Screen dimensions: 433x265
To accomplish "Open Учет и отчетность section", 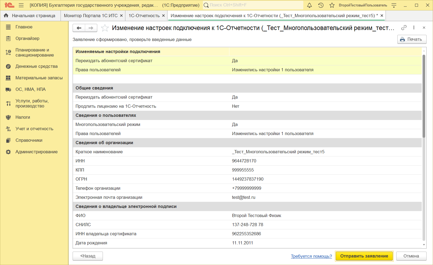I will 34,129.
